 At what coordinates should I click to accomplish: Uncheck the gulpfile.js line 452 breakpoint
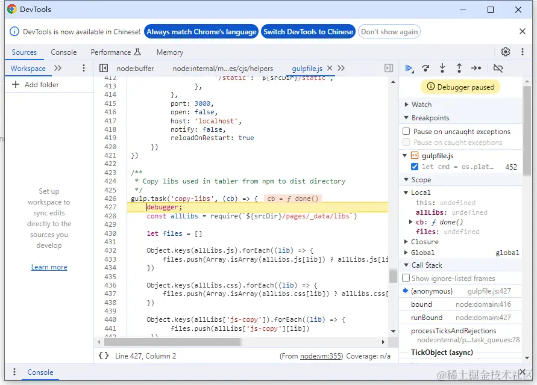414,167
